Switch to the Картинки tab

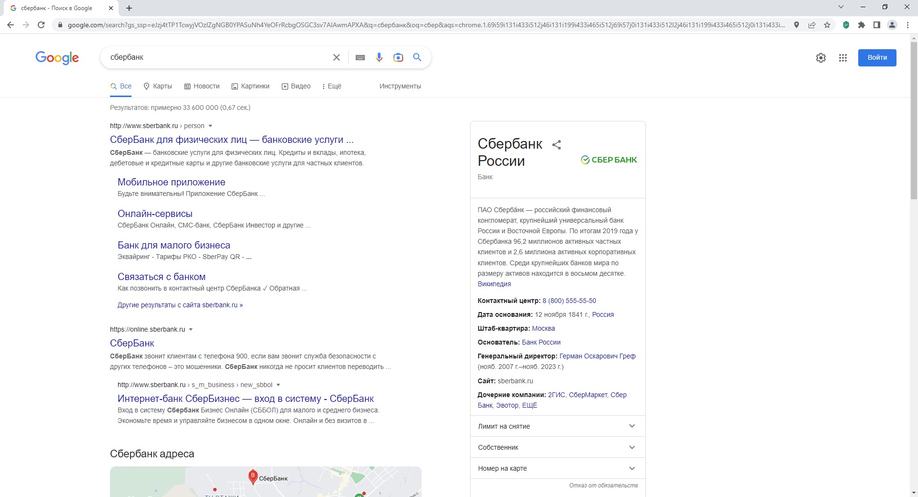coord(251,86)
